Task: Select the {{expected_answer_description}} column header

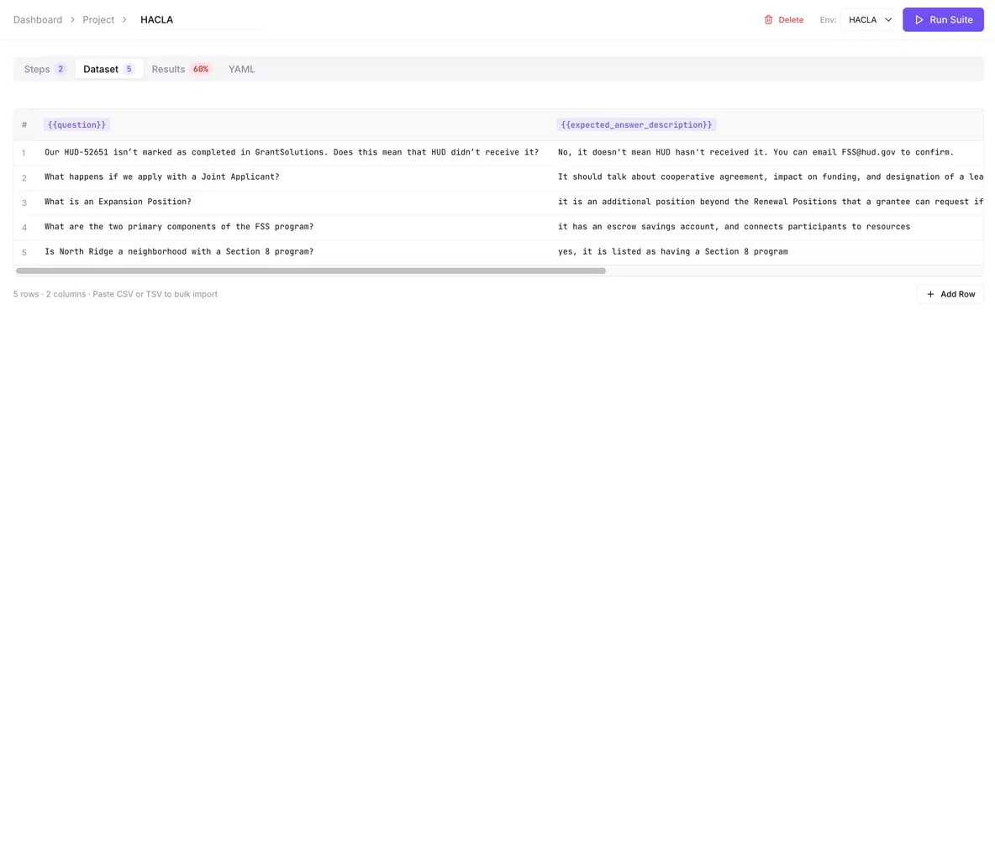Action: 636,125
